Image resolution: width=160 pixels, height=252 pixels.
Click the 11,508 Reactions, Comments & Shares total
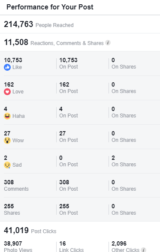tap(54, 42)
